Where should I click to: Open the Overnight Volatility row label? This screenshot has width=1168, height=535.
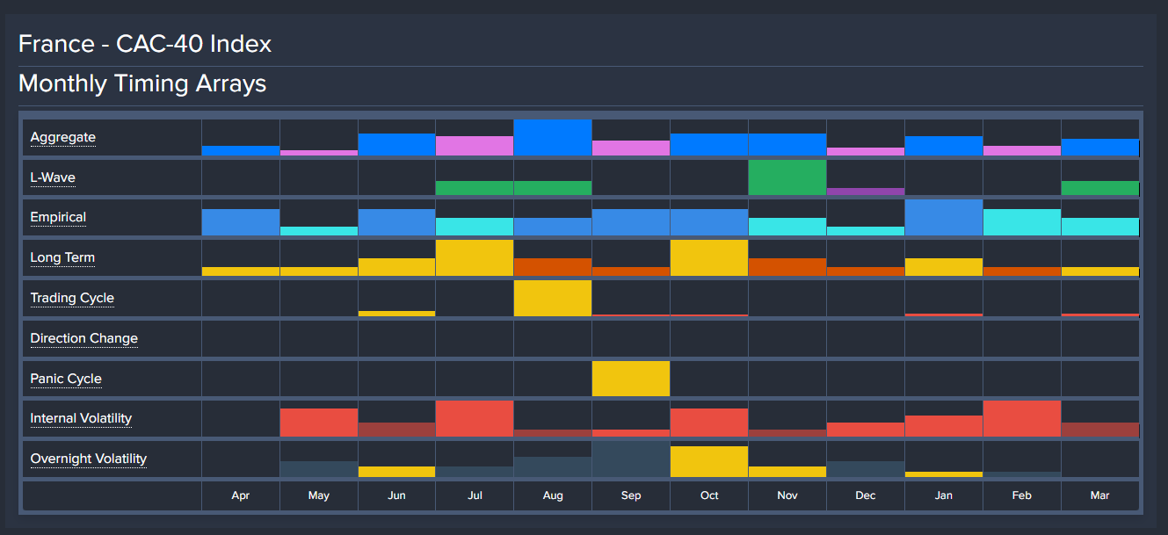(89, 459)
